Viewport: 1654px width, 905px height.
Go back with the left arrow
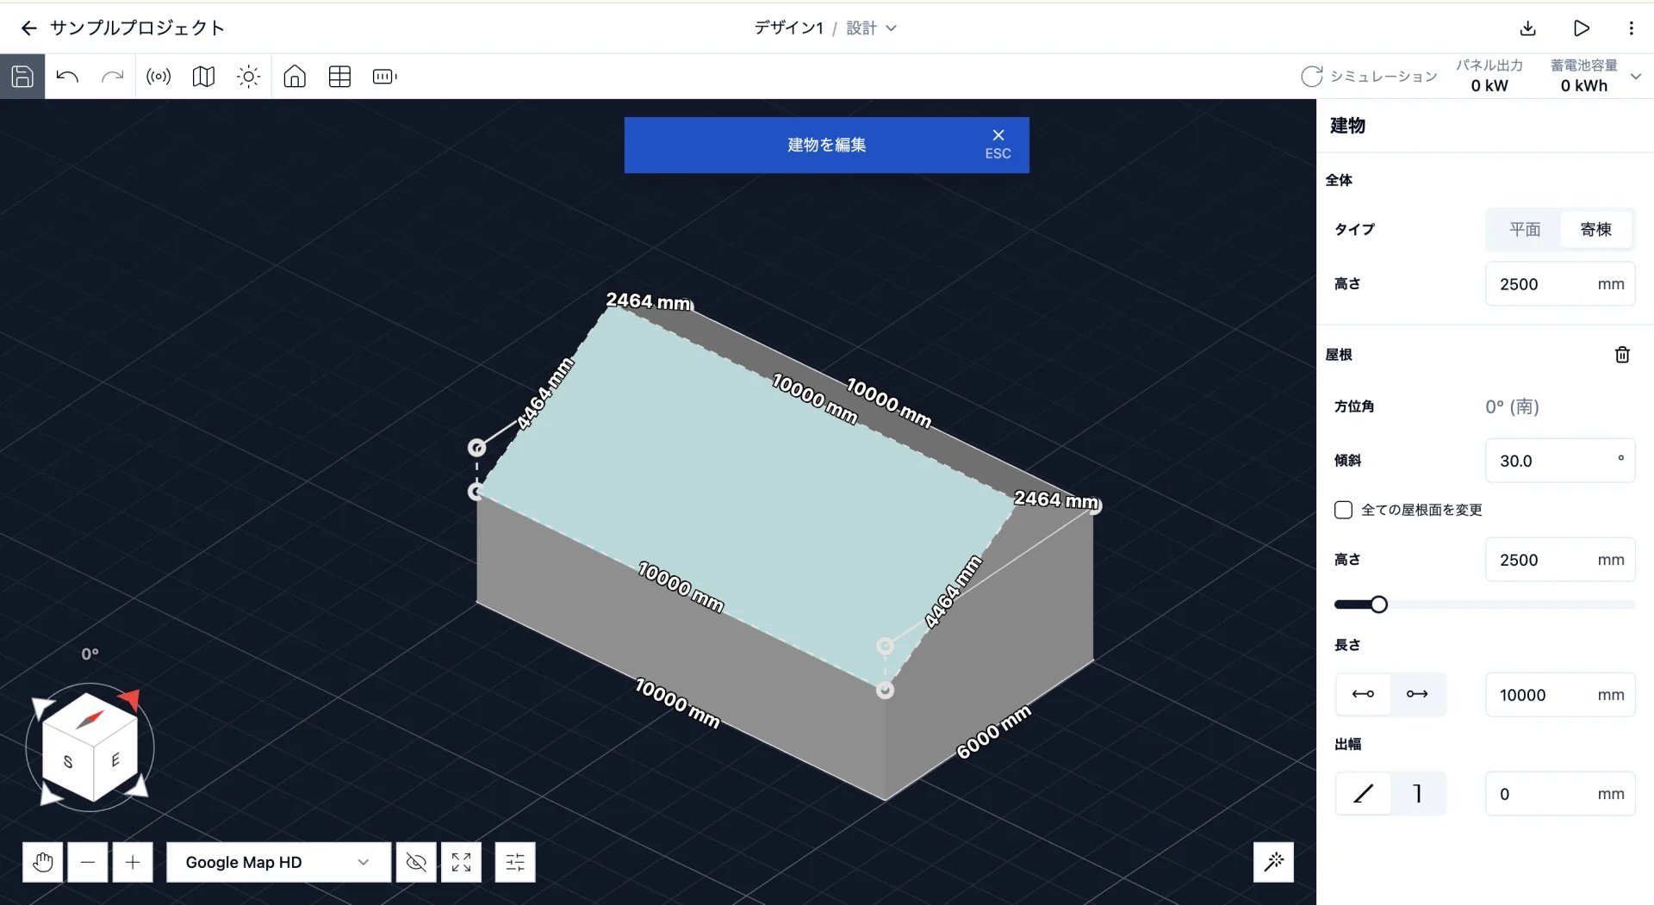click(x=28, y=28)
